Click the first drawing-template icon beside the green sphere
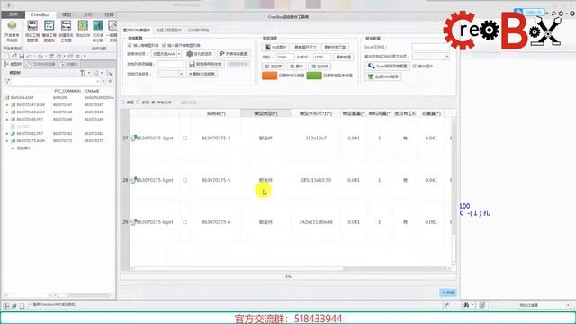 click(x=32, y=25)
